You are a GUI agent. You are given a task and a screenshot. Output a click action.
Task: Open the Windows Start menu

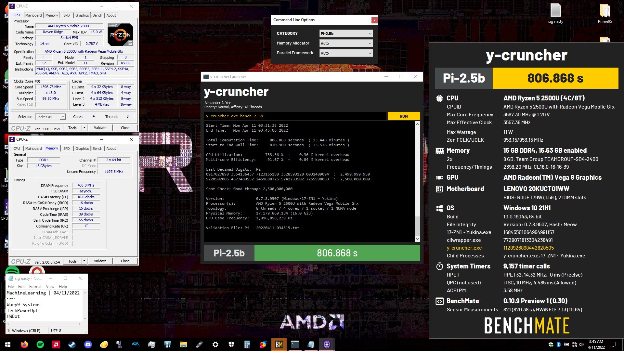tap(8, 344)
